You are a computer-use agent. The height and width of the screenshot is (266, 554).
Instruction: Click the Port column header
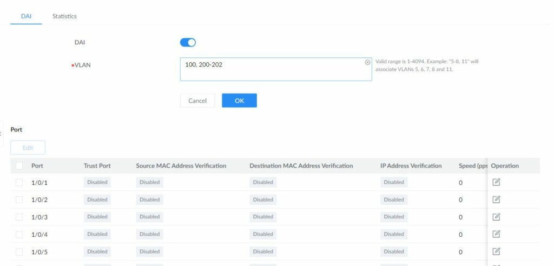(37, 165)
